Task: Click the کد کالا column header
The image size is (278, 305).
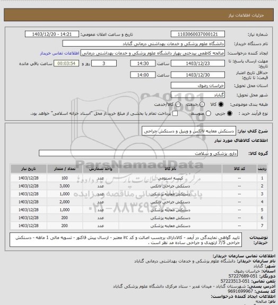Action: (x=239, y=168)
